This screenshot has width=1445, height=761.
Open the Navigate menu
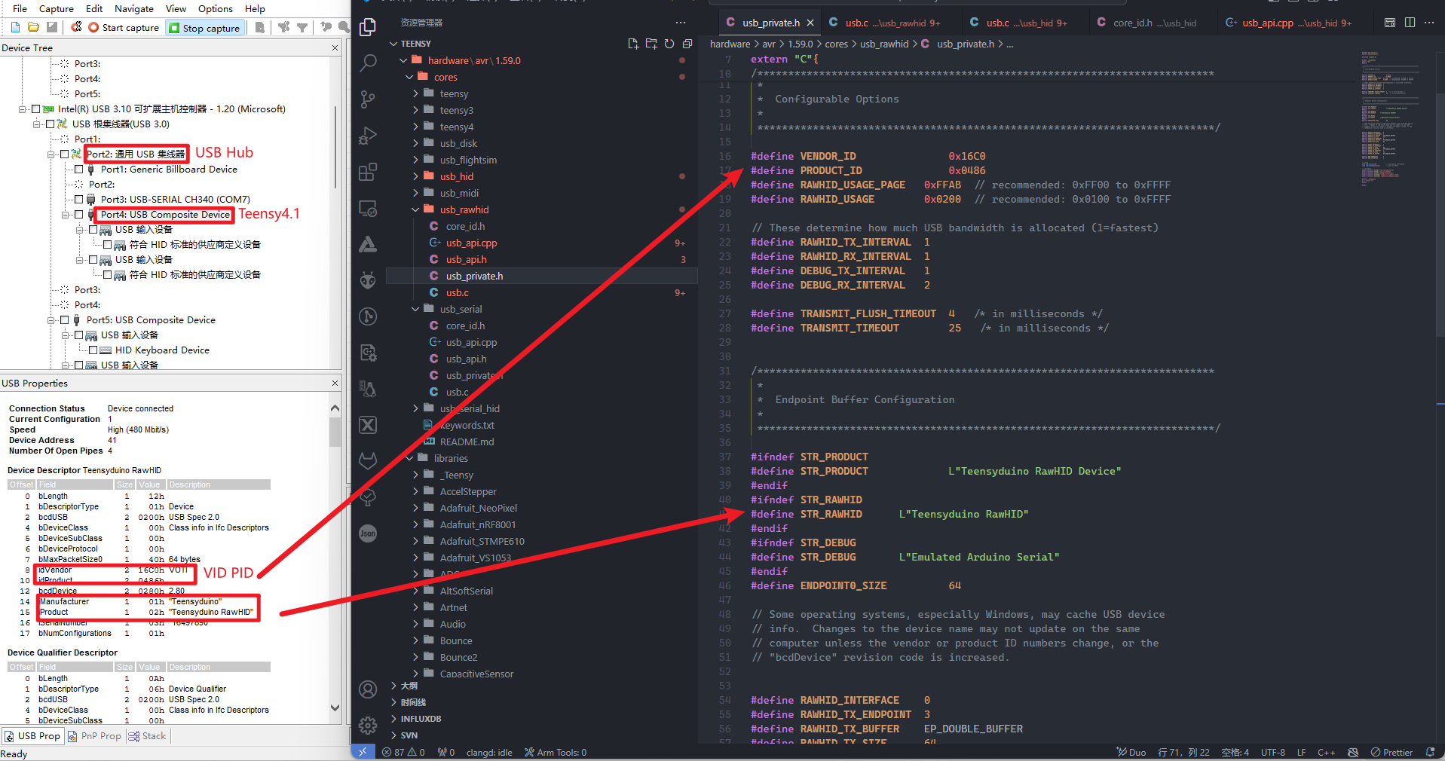point(134,8)
